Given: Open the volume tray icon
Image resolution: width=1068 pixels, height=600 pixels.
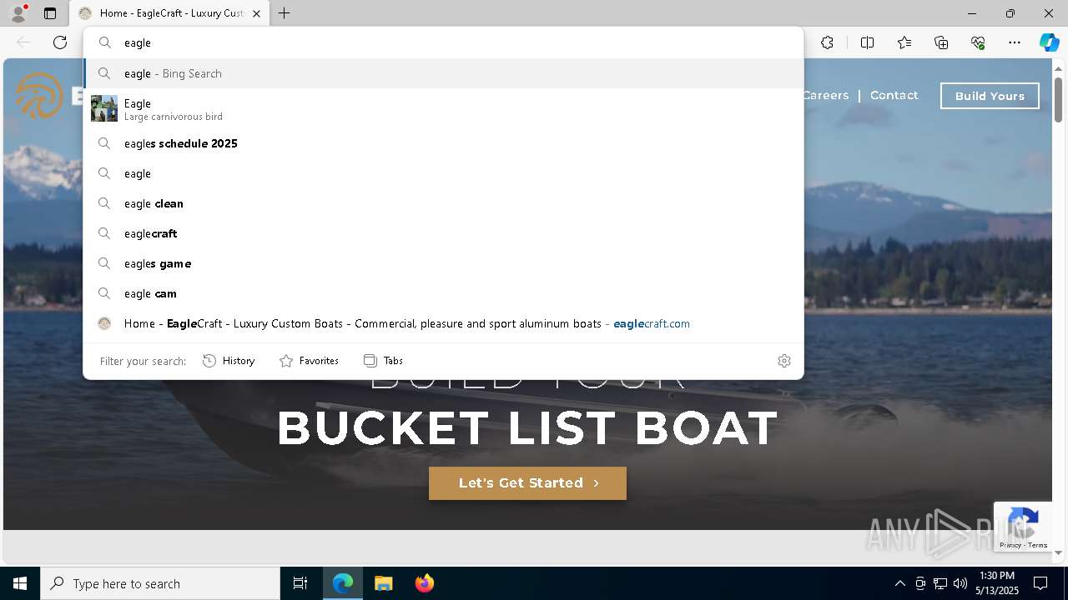Looking at the screenshot, I should [960, 583].
